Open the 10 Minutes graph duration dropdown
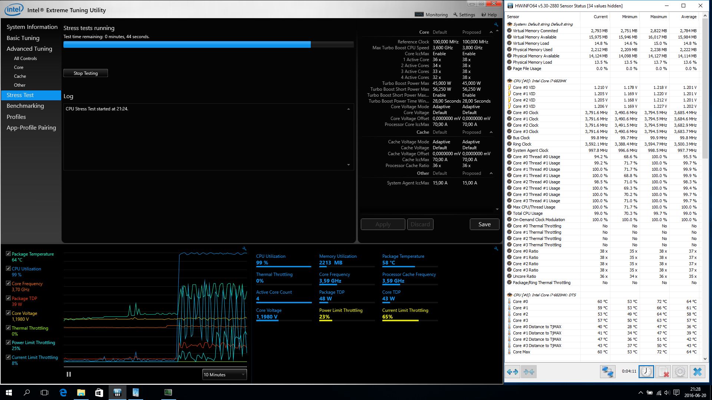The width and height of the screenshot is (712, 400). click(224, 374)
